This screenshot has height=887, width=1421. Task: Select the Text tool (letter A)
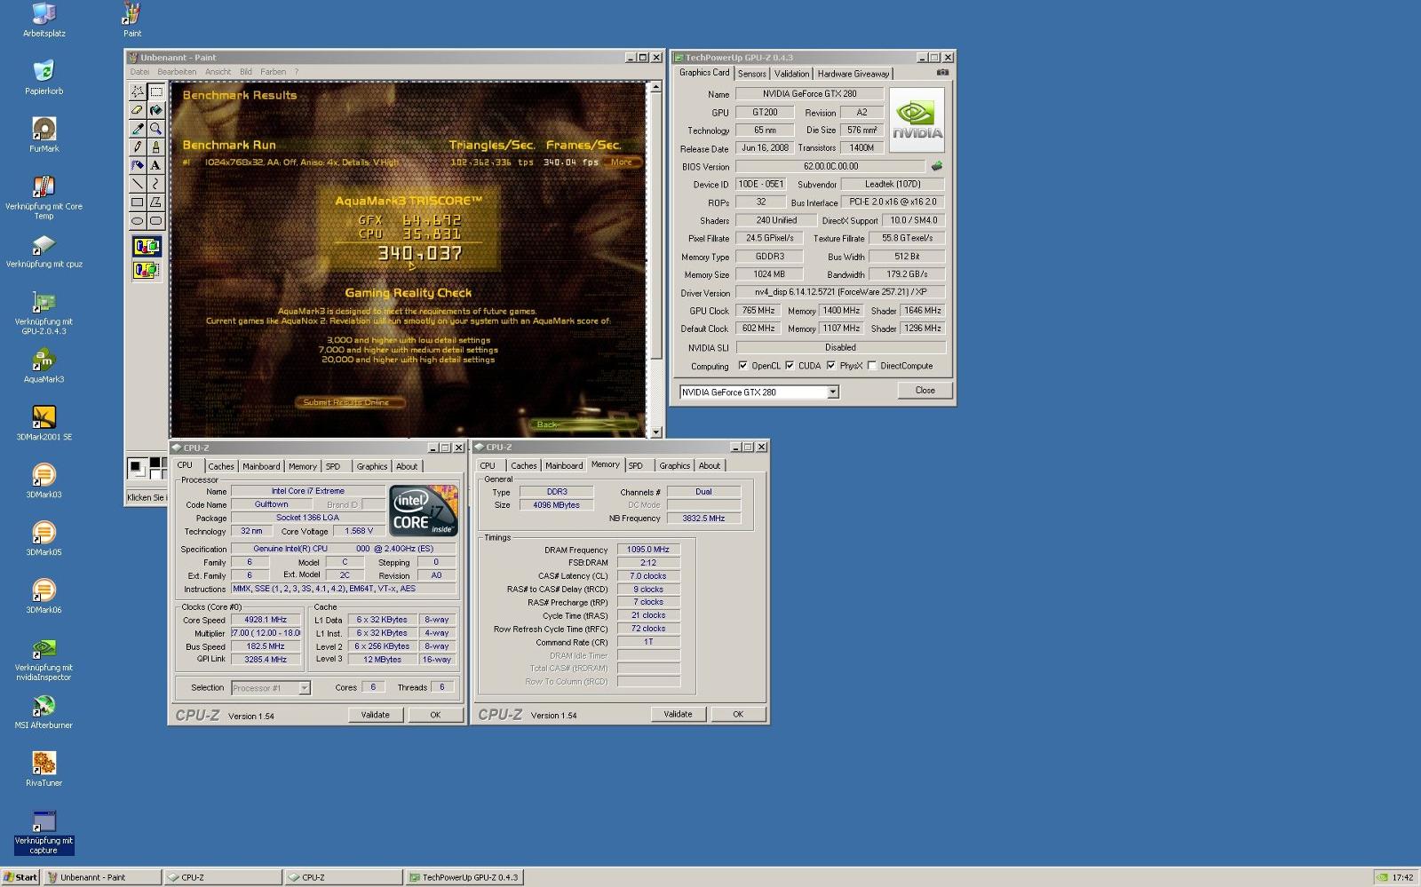[156, 165]
